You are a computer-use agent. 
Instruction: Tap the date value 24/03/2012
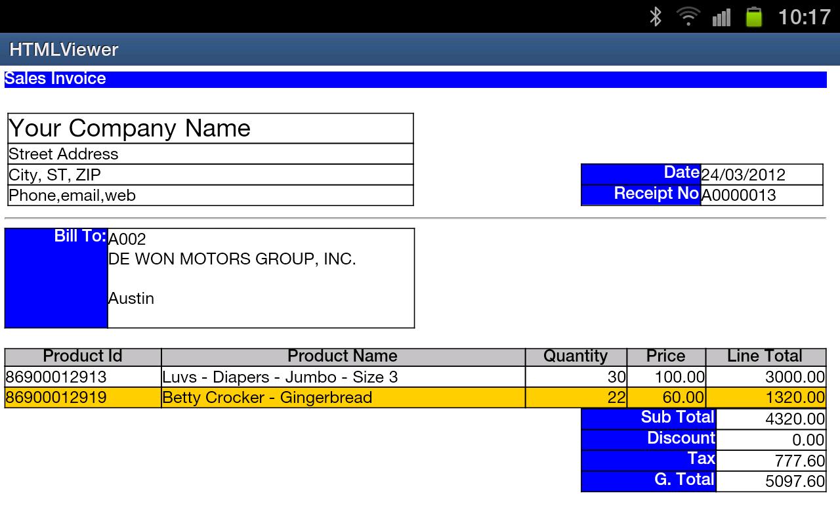pyautogui.click(x=744, y=175)
